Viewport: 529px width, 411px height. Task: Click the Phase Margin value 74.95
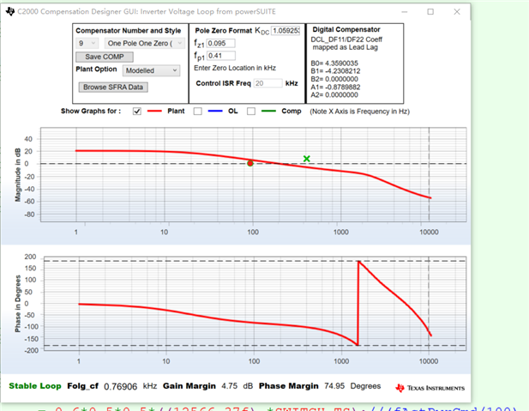point(334,386)
